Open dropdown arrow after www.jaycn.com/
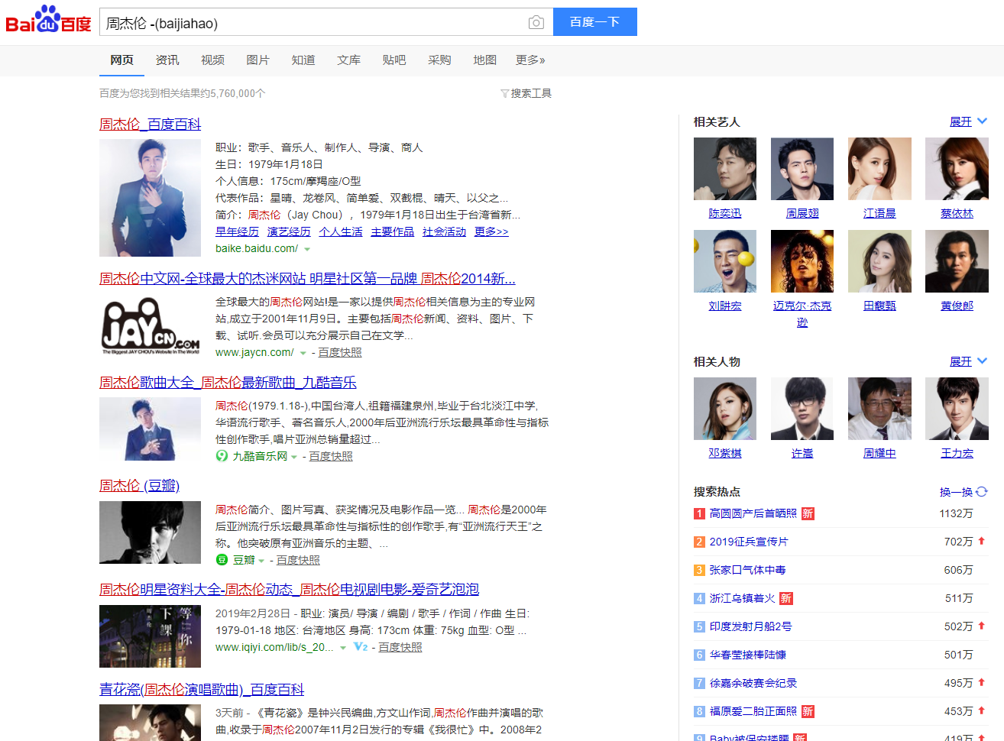Image resolution: width=1004 pixels, height=741 pixels. [x=303, y=353]
